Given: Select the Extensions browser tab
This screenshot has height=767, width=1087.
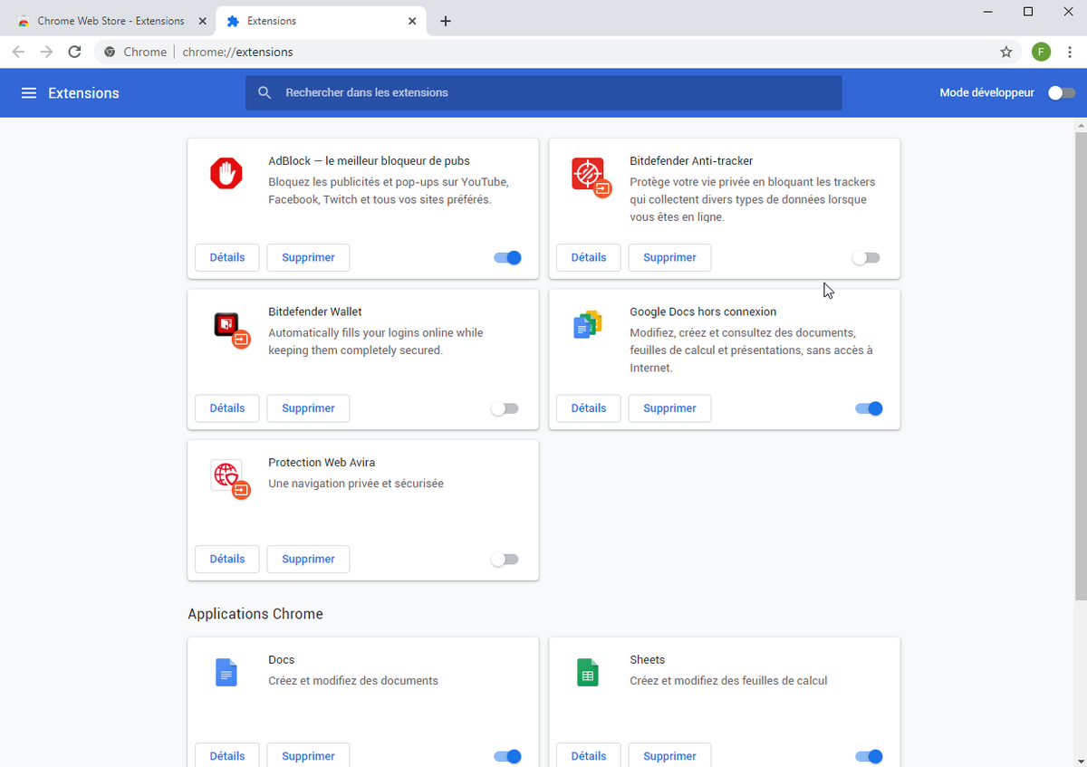Looking at the screenshot, I should 321,21.
